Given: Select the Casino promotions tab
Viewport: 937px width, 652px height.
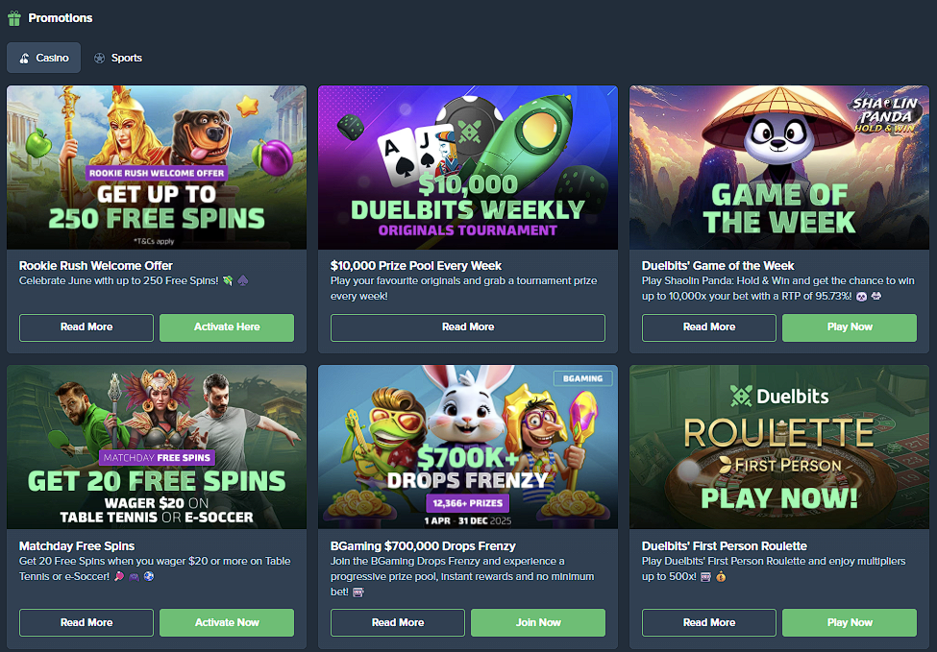Looking at the screenshot, I should (x=43, y=58).
